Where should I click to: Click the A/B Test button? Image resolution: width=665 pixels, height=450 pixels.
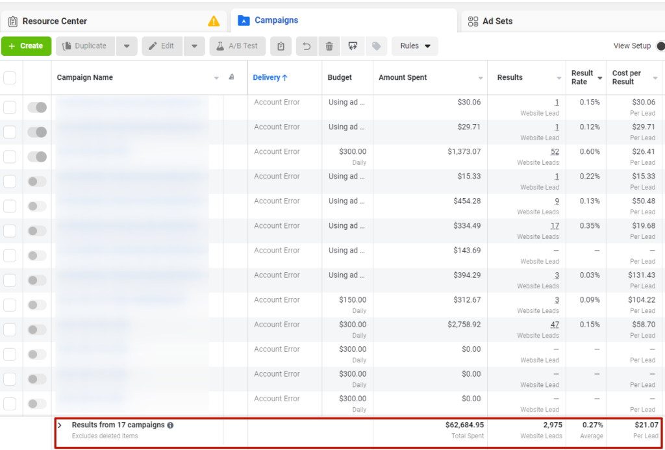(x=238, y=46)
